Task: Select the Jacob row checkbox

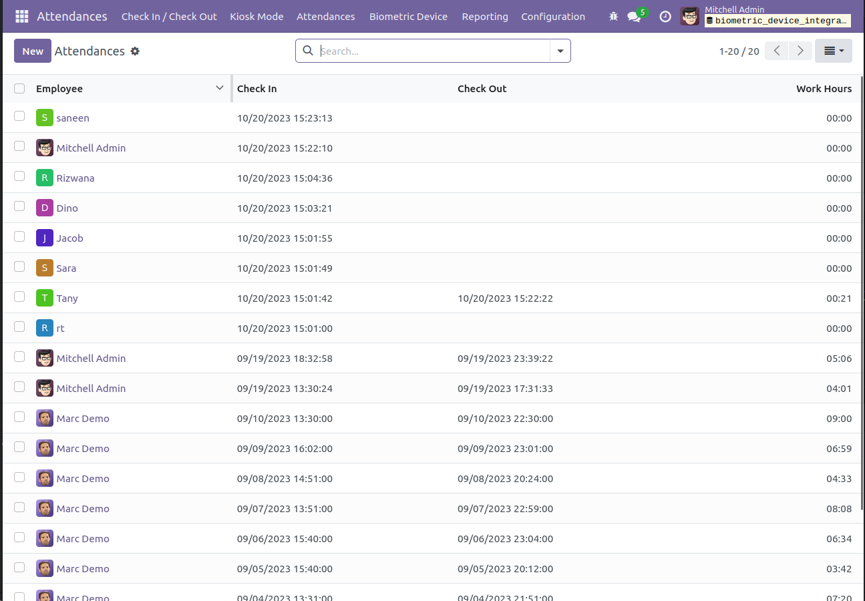Action: coord(19,236)
